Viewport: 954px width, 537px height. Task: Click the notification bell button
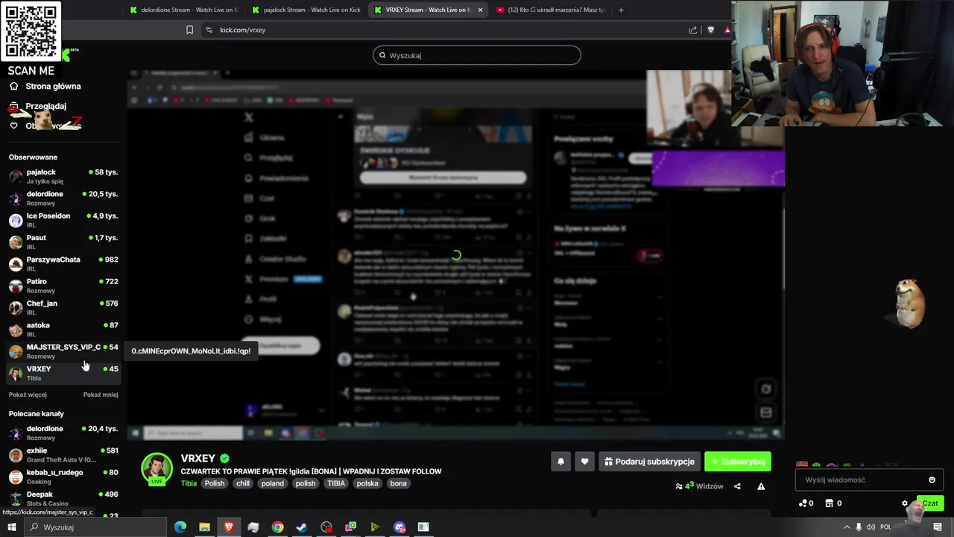coord(560,462)
